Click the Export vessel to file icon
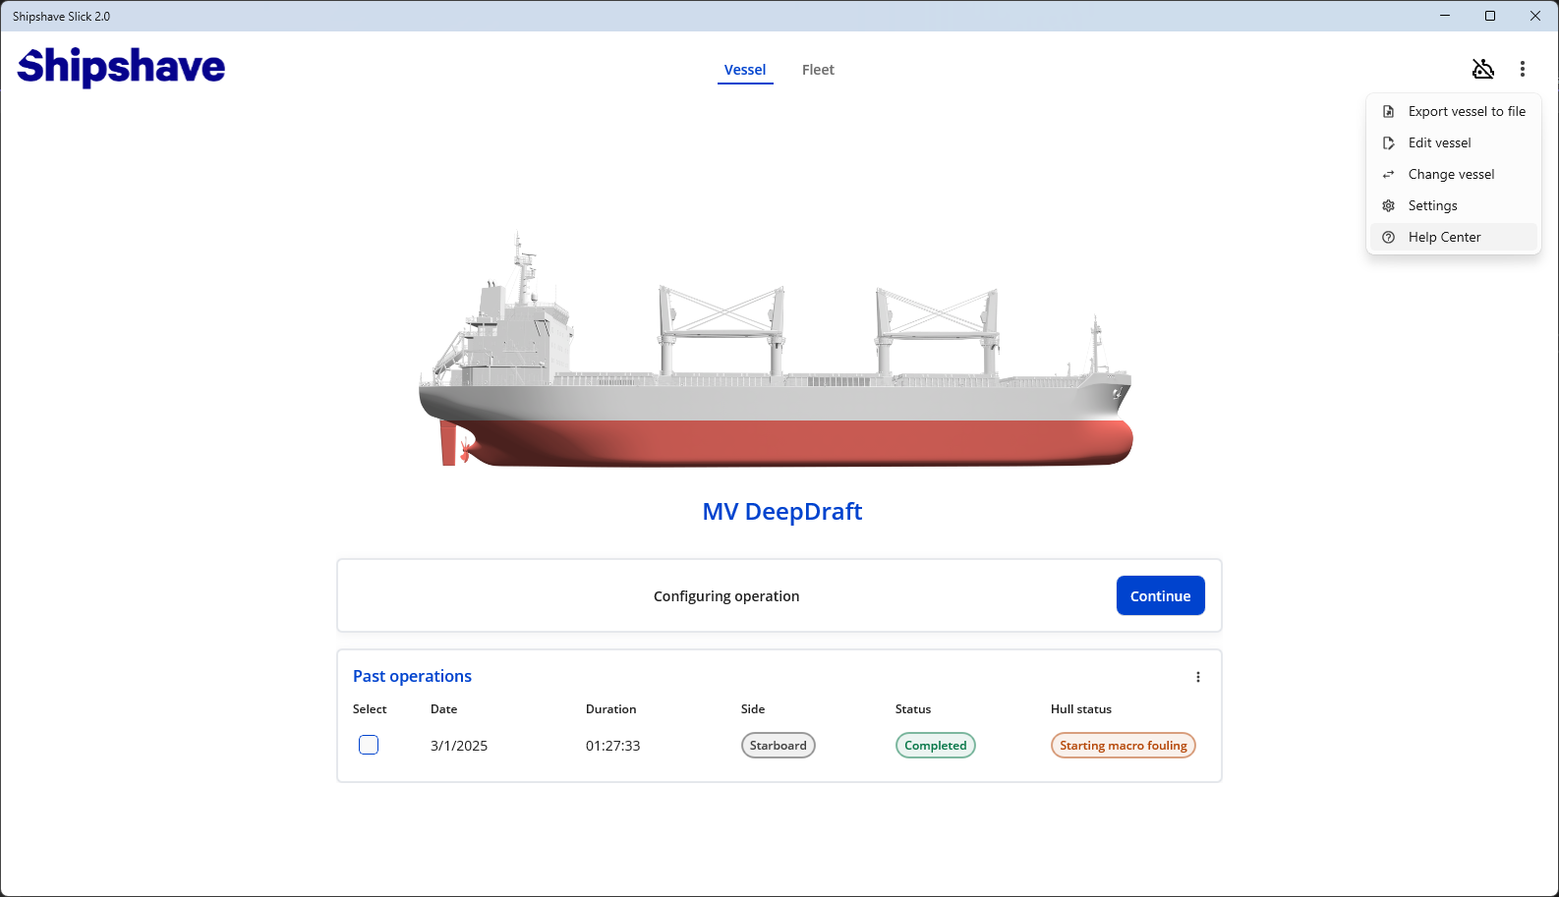The image size is (1559, 897). coord(1388,112)
